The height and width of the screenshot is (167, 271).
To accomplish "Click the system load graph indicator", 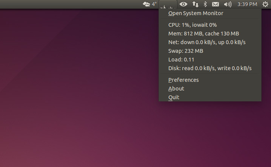I will 168,5.
